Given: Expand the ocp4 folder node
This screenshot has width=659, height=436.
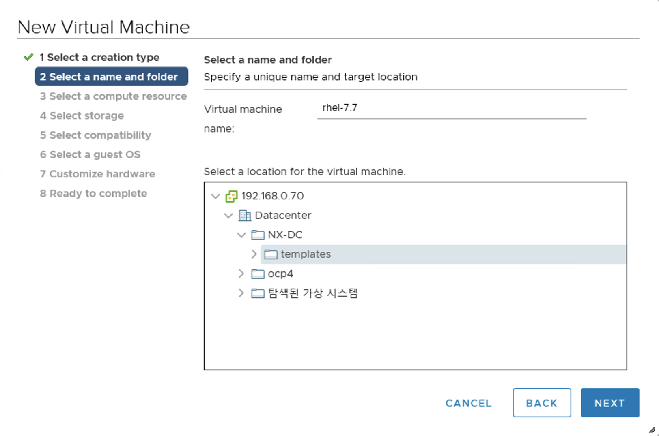Looking at the screenshot, I should tap(241, 274).
